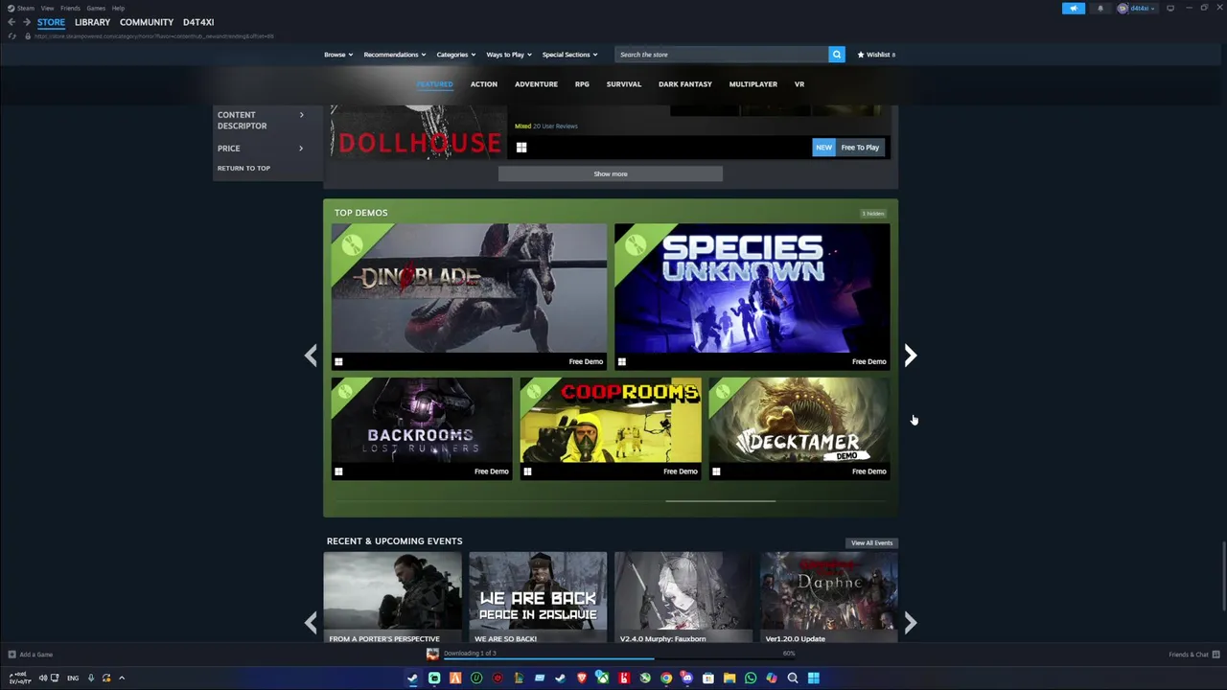The height and width of the screenshot is (690, 1227).
Task: Click the Top Demos carousel page indicator
Action: click(x=720, y=500)
